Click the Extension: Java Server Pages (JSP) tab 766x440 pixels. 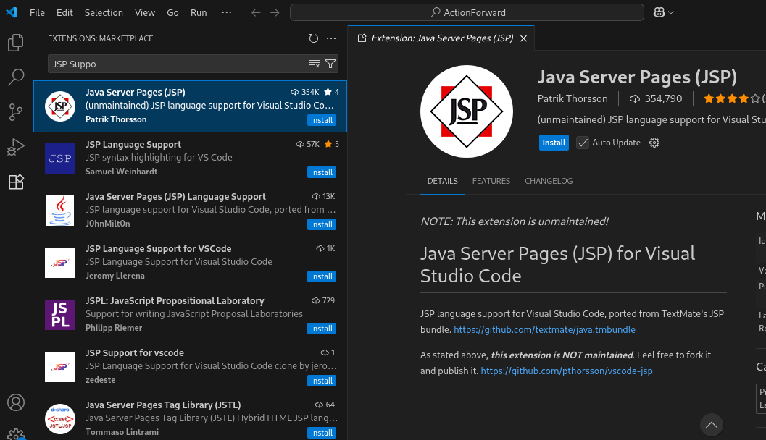coord(441,38)
